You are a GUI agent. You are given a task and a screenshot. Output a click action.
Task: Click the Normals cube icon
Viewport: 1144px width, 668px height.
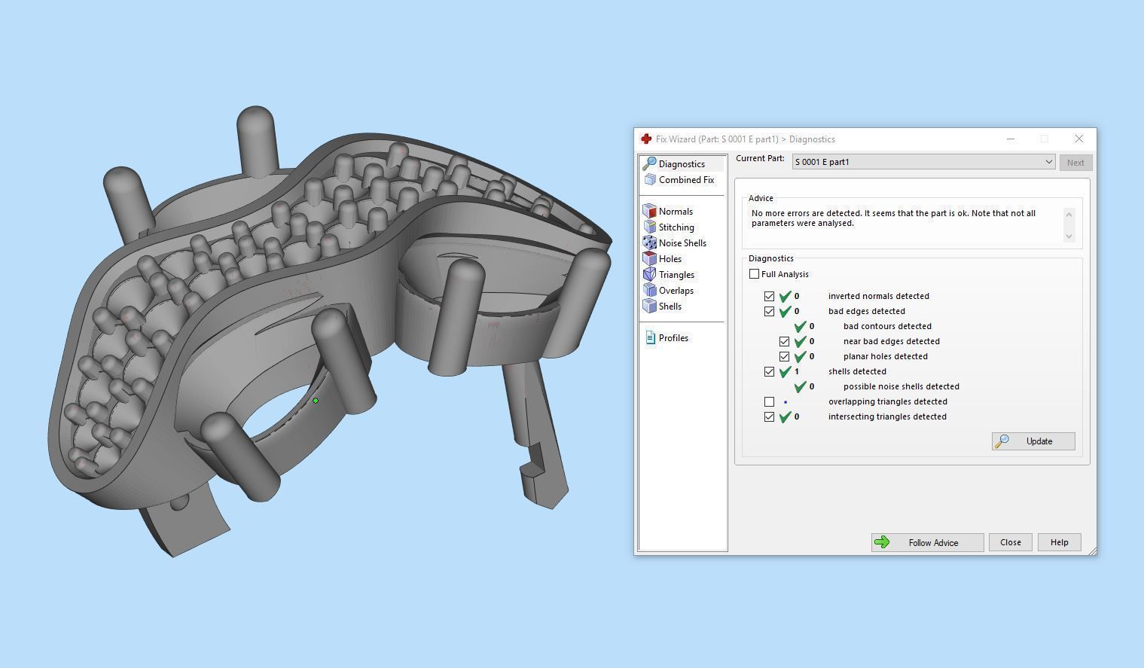click(x=649, y=212)
